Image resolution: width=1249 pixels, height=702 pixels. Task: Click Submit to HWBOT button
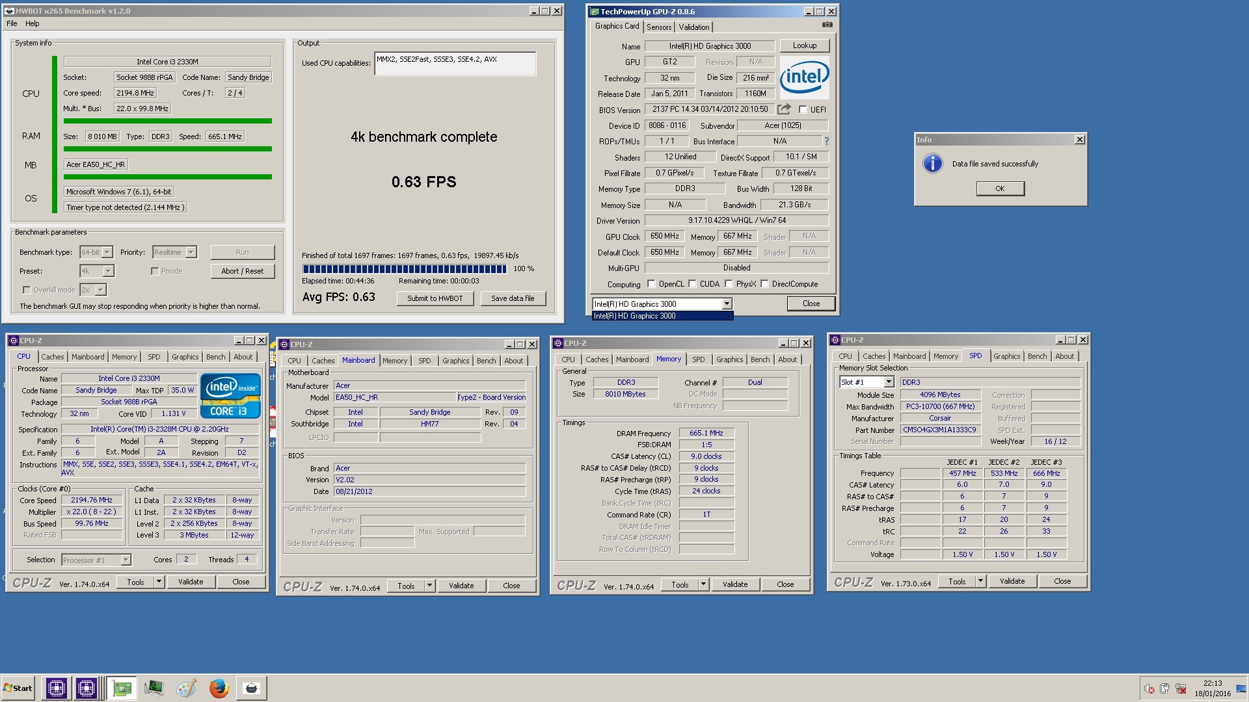point(435,298)
